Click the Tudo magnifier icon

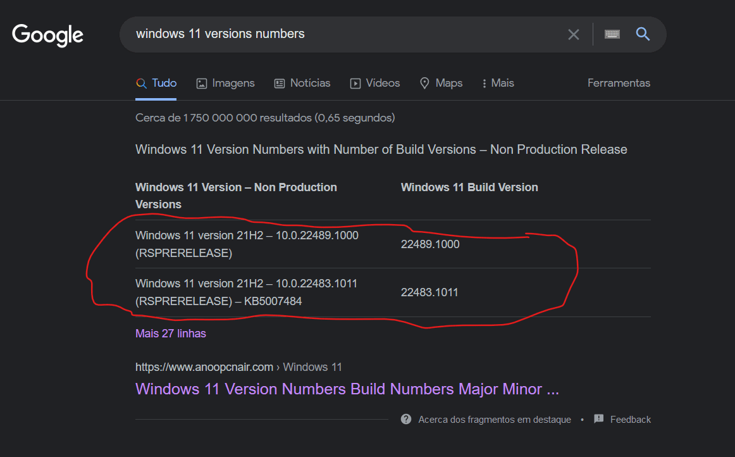pyautogui.click(x=141, y=84)
